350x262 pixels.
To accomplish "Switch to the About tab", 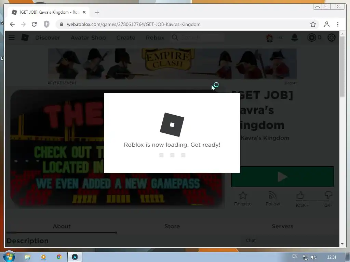I will tap(62, 227).
